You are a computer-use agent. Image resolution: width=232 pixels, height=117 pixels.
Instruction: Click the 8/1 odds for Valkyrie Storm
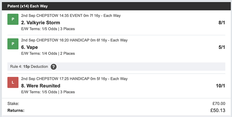[x=222, y=22]
